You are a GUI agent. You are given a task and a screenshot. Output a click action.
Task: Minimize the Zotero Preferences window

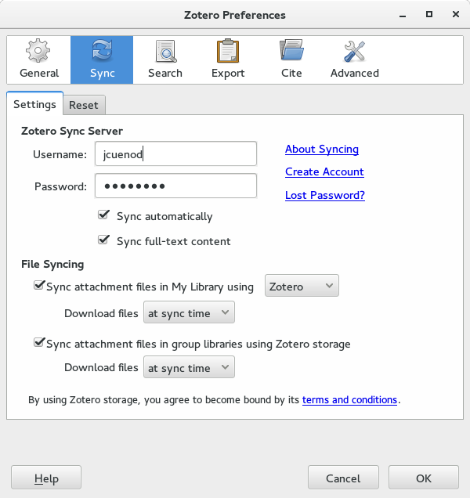click(x=403, y=15)
